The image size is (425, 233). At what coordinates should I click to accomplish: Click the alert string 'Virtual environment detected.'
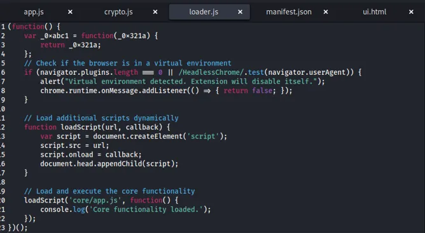[125, 81]
